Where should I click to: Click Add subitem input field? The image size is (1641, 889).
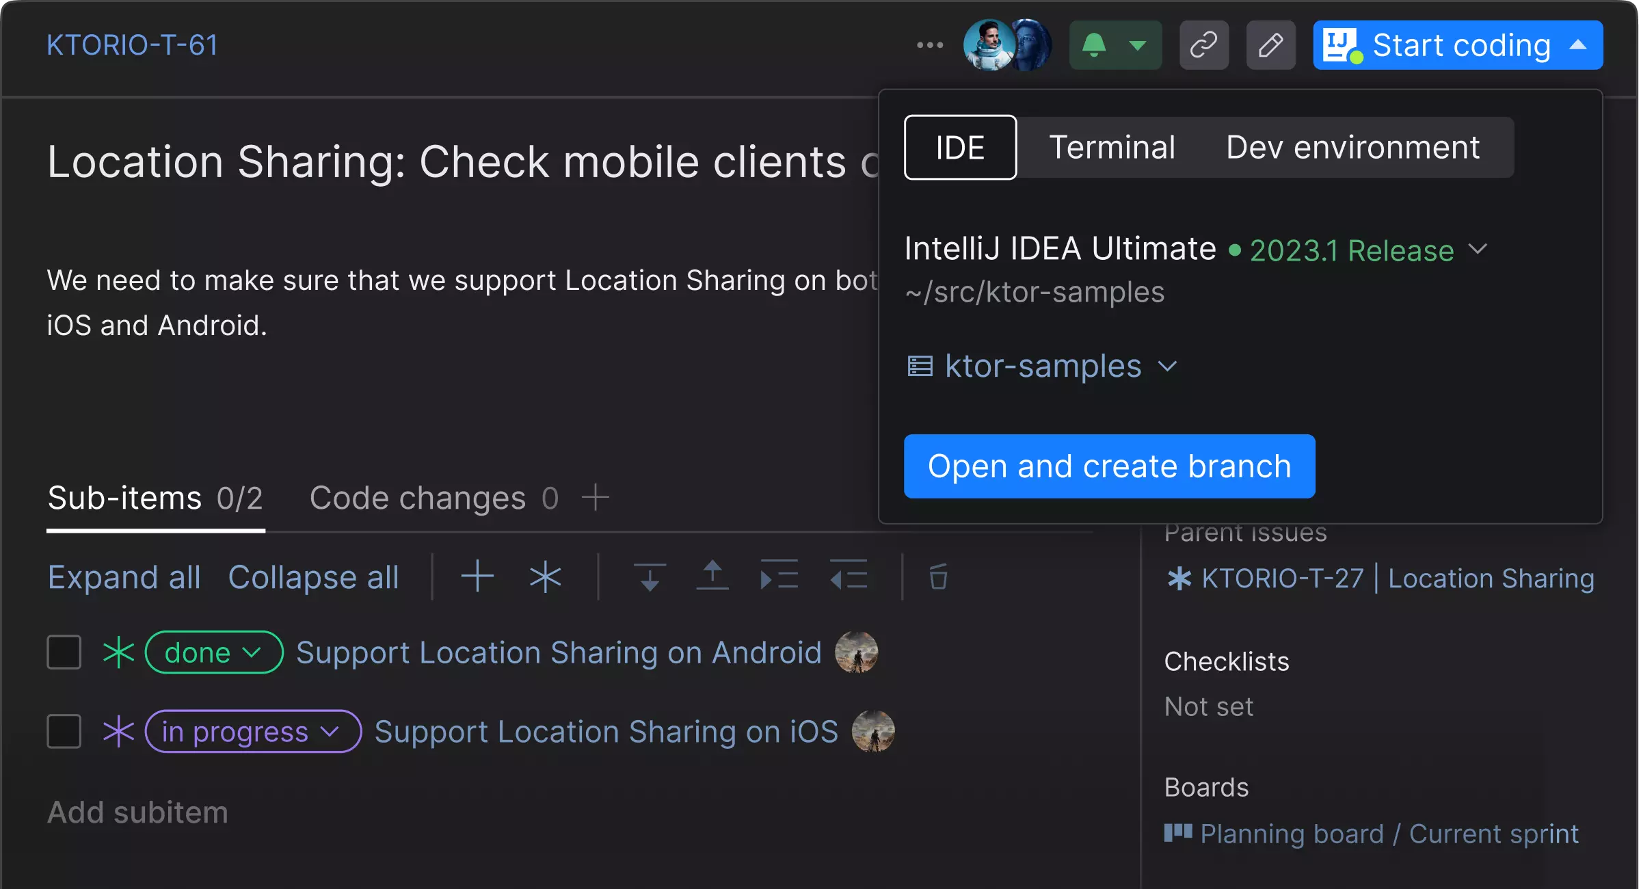[137, 810]
